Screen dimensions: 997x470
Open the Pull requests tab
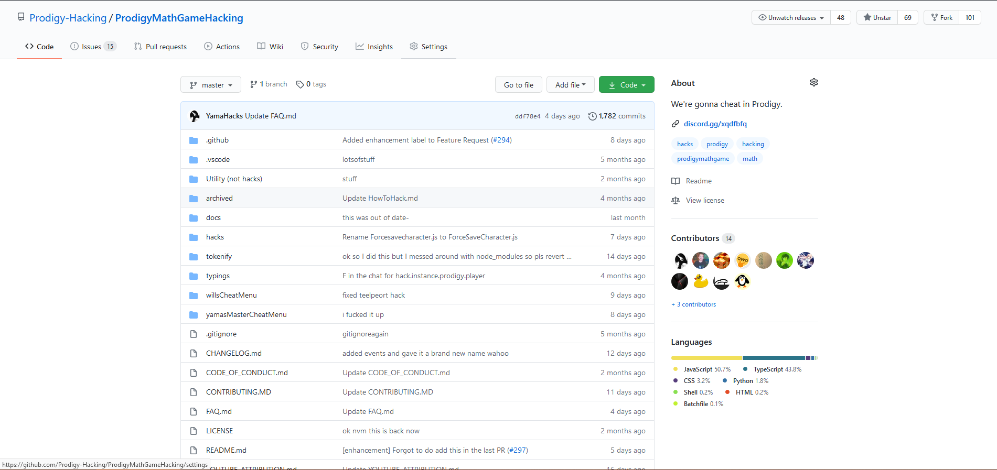tap(160, 47)
